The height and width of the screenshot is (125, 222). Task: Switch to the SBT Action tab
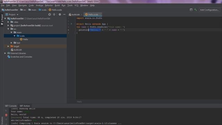point(25,106)
